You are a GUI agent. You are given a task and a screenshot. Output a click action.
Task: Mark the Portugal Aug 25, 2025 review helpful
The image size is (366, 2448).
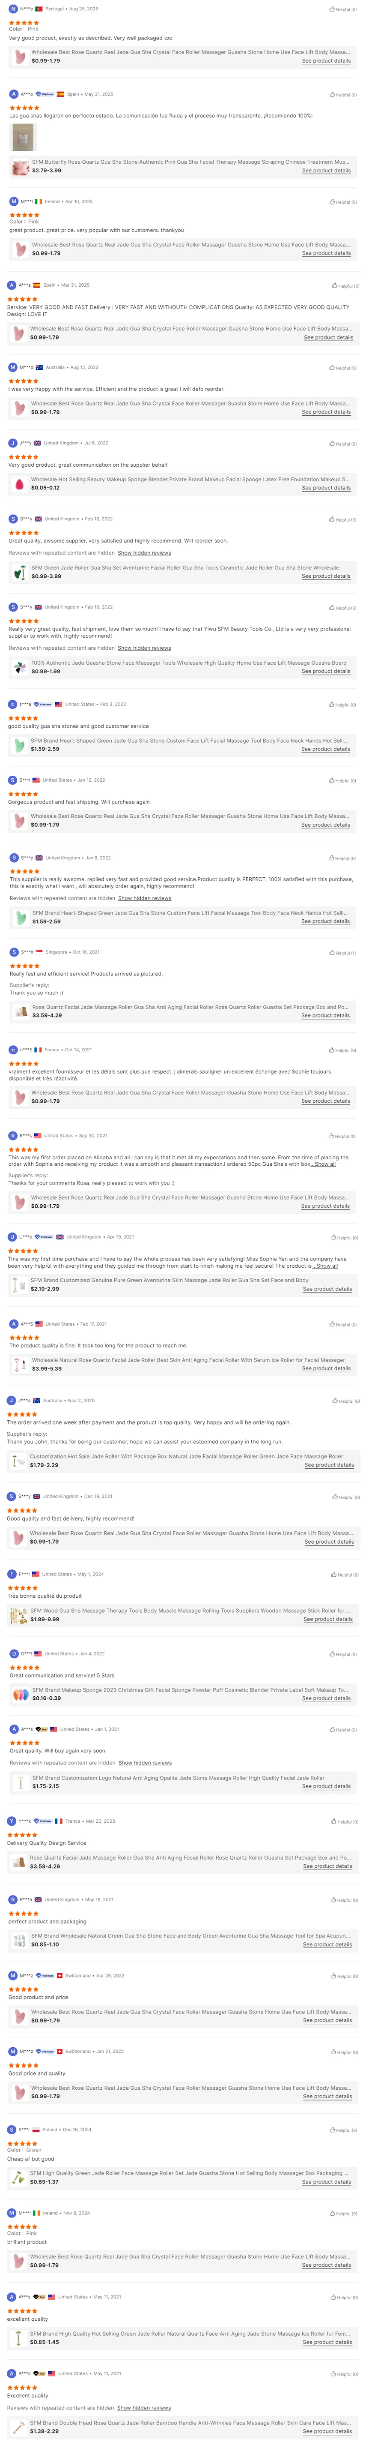pyautogui.click(x=342, y=9)
